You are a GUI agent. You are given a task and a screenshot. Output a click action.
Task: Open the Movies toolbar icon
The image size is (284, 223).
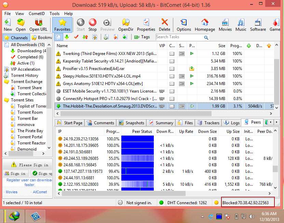[x=225, y=25]
